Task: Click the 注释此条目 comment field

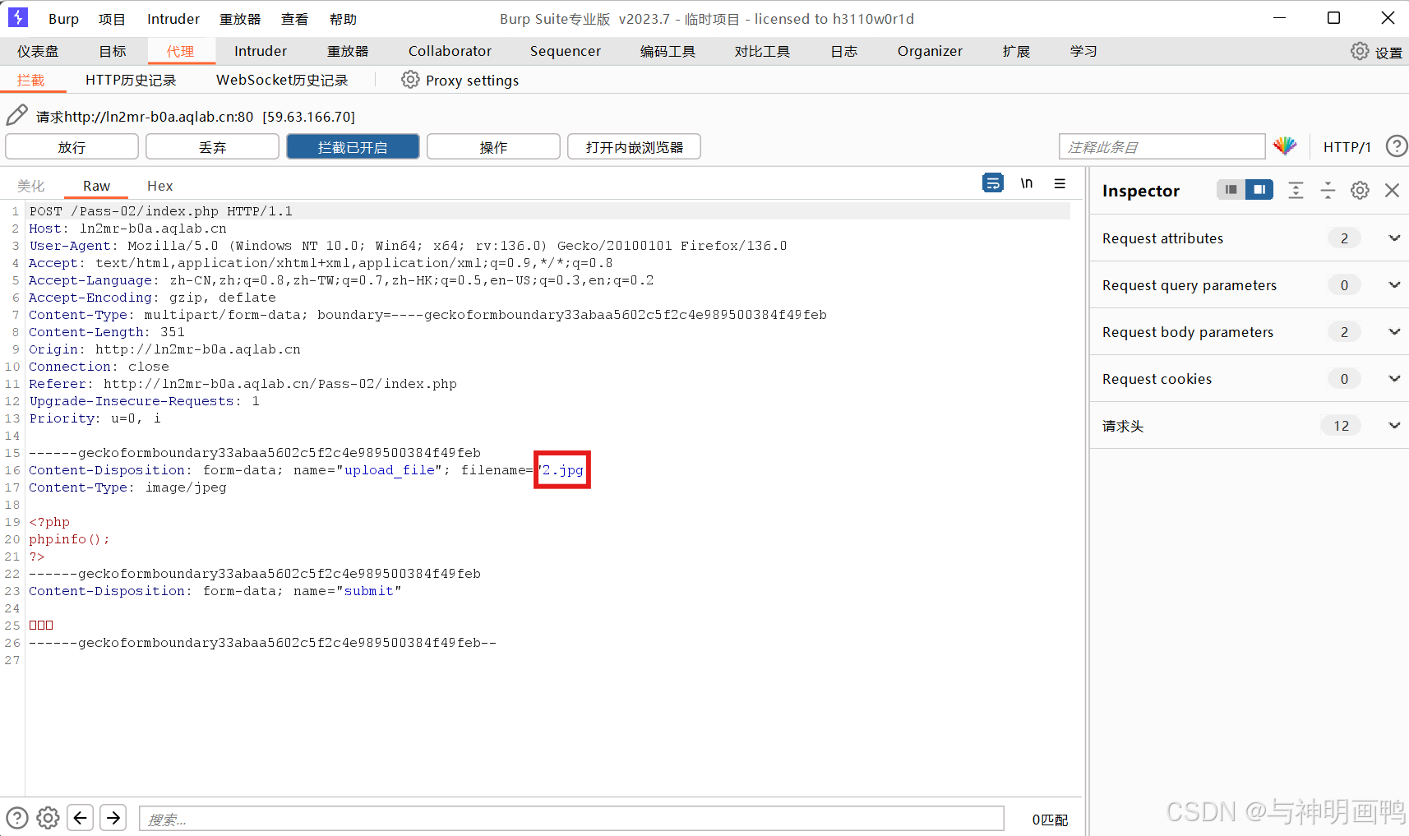Action: [1162, 147]
